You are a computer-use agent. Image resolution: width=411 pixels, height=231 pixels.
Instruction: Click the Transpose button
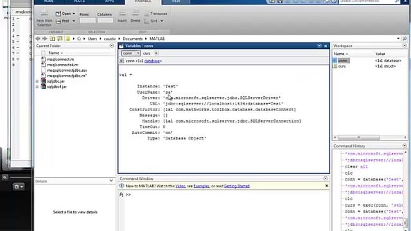155,13
